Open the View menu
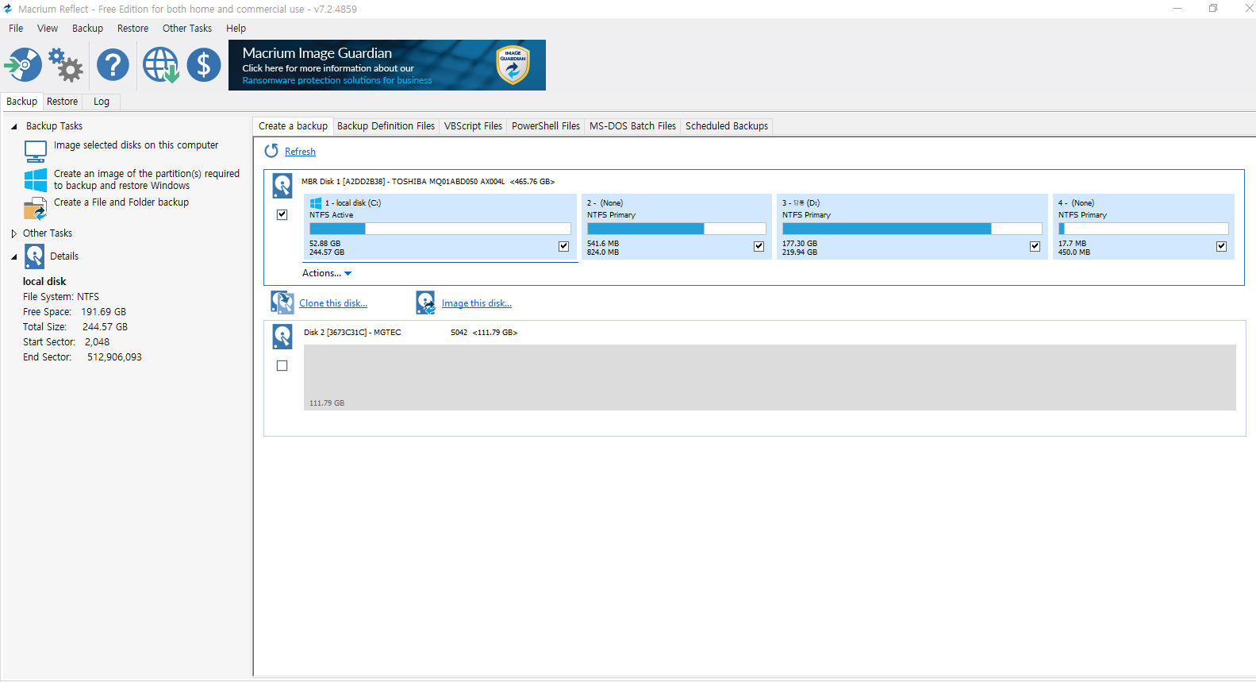 (48, 28)
